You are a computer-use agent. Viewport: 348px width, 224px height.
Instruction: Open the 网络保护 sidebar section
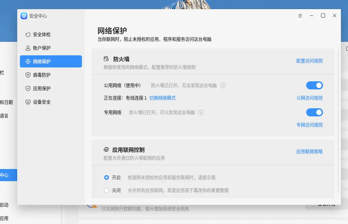coord(51,61)
